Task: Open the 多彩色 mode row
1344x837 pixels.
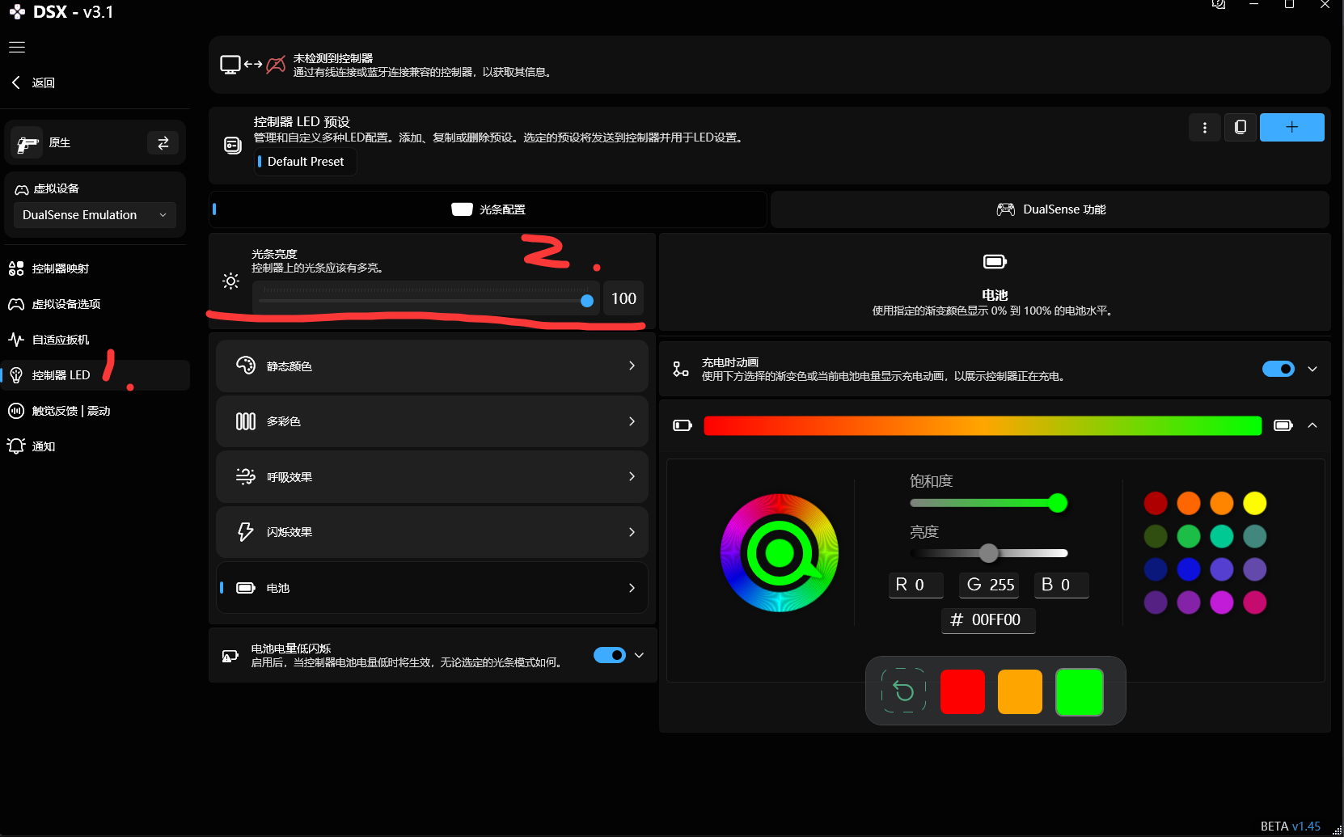Action: pyautogui.click(x=432, y=421)
